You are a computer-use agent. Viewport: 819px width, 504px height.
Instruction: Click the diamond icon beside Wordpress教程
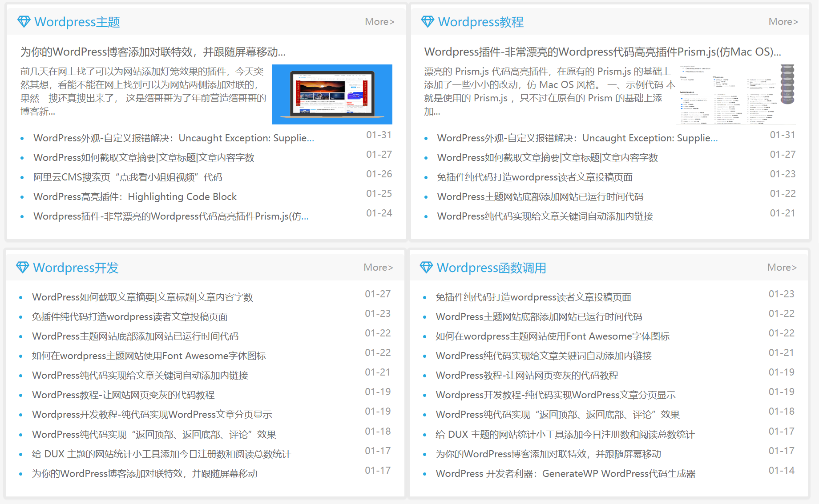(428, 22)
